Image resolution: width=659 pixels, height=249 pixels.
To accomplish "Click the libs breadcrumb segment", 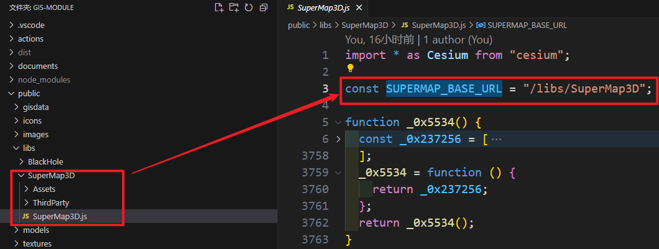I will [326, 25].
